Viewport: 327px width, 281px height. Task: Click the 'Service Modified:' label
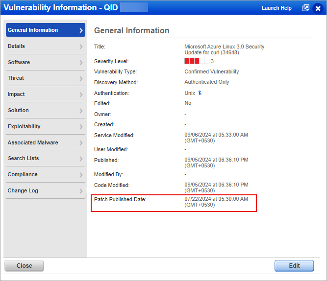(114, 135)
